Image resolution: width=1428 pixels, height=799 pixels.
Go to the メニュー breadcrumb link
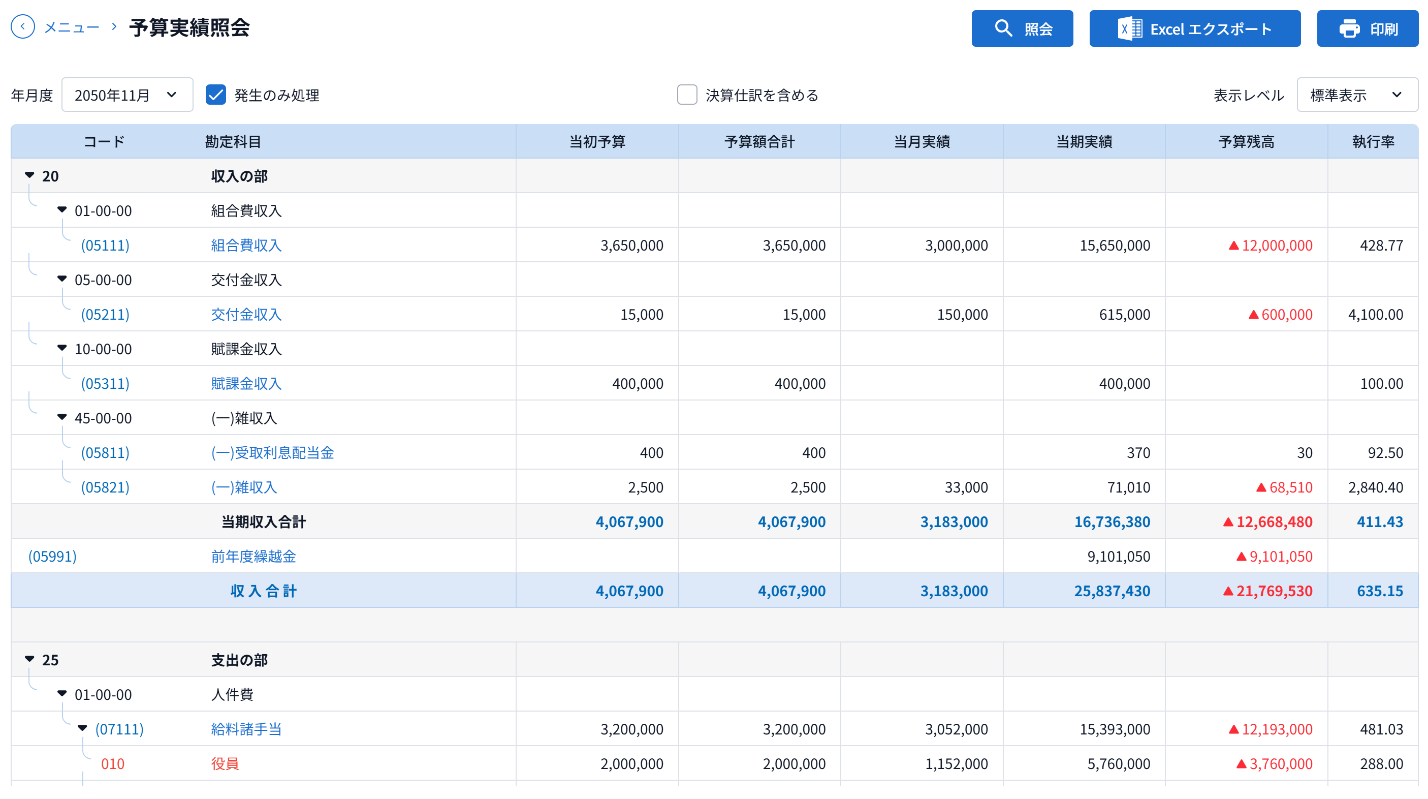[x=72, y=27]
